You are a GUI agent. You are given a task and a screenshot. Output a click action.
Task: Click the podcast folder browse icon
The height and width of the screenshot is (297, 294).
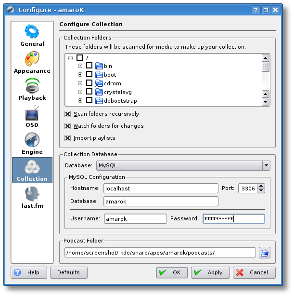(x=264, y=253)
